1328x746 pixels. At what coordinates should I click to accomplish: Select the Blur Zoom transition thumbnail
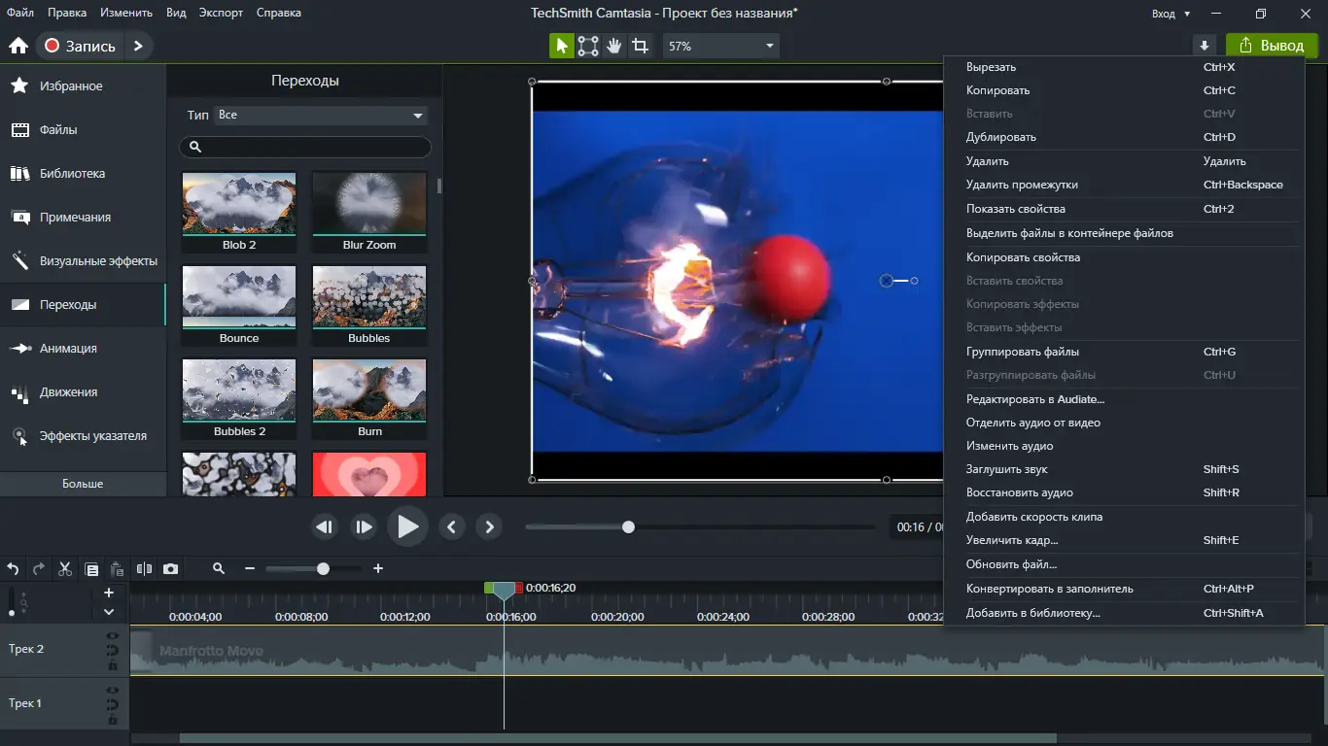click(368, 204)
